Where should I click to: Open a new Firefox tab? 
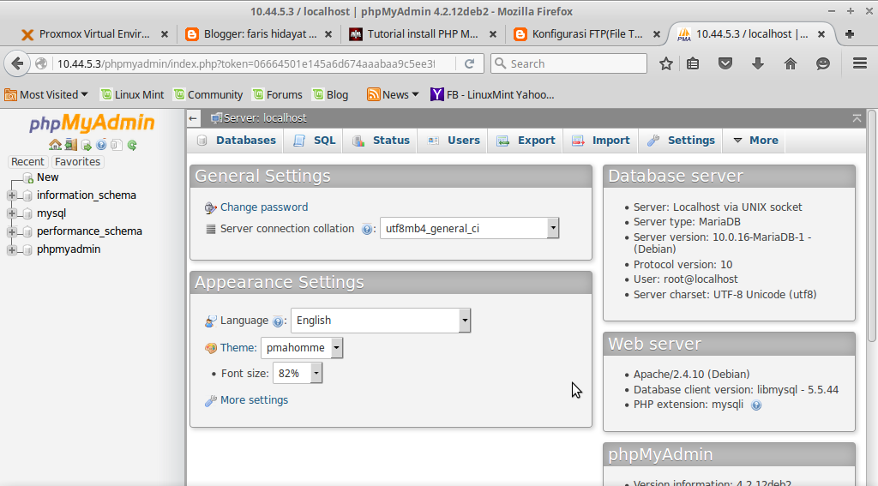point(850,34)
